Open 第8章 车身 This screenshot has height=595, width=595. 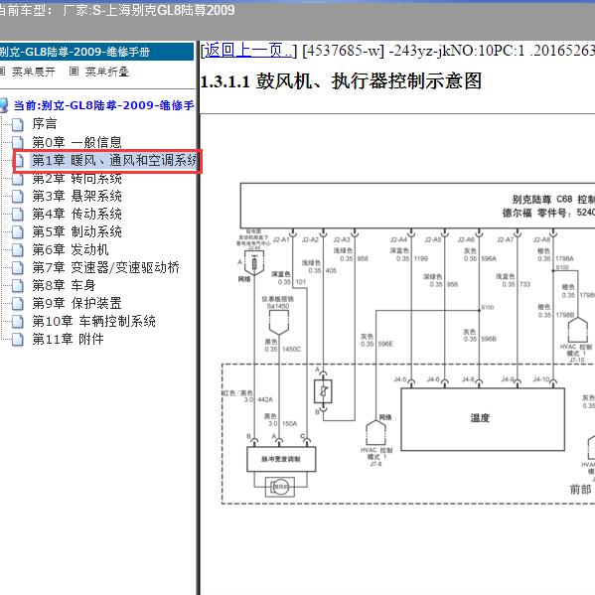click(x=64, y=285)
